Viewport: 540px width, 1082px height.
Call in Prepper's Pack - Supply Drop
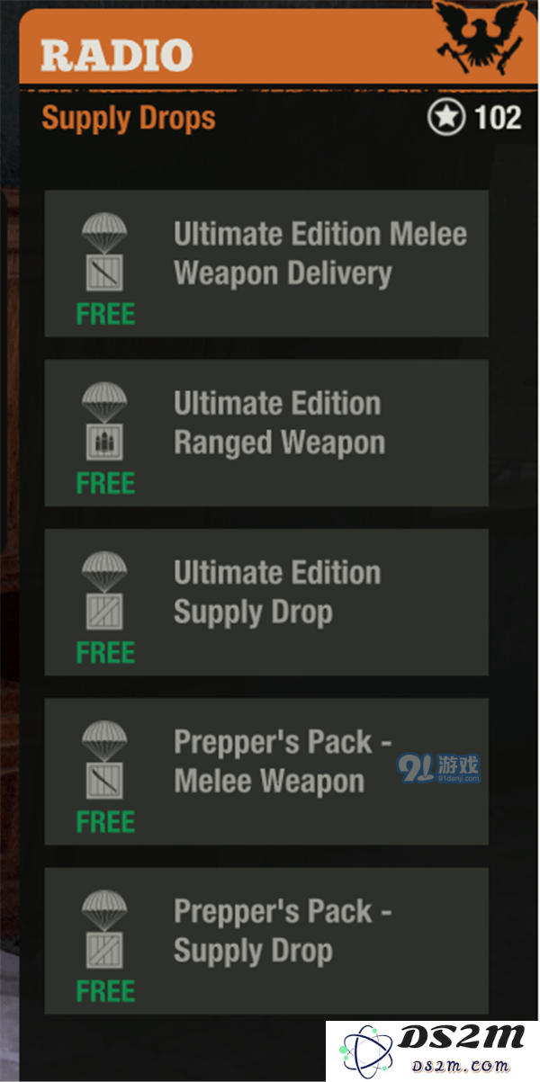click(266, 941)
